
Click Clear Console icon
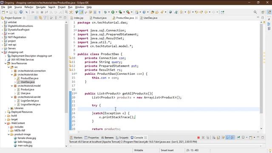pyautogui.click(x=214, y=138)
